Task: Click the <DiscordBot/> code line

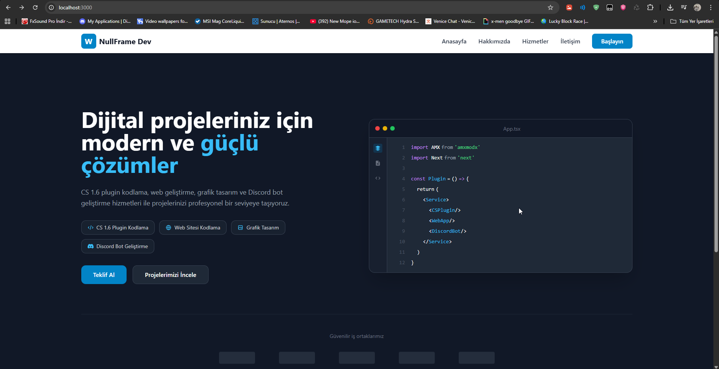Action: click(x=448, y=231)
